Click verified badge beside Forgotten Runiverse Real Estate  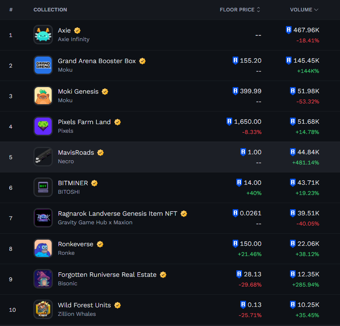tap(163, 275)
